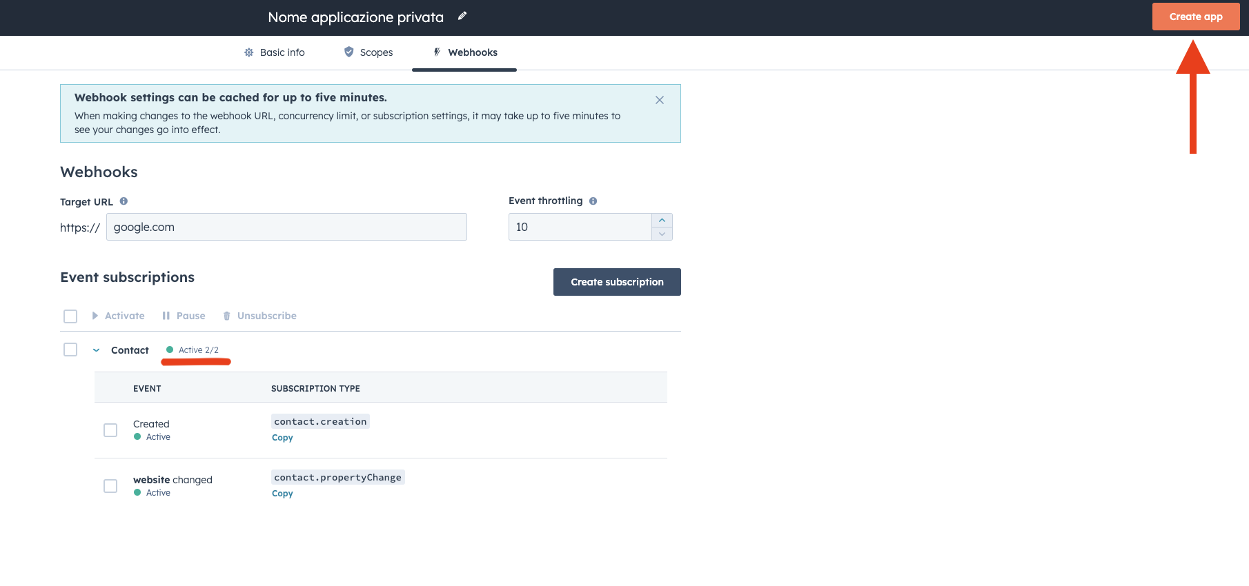Click the Webhooks lightning icon

point(437,52)
